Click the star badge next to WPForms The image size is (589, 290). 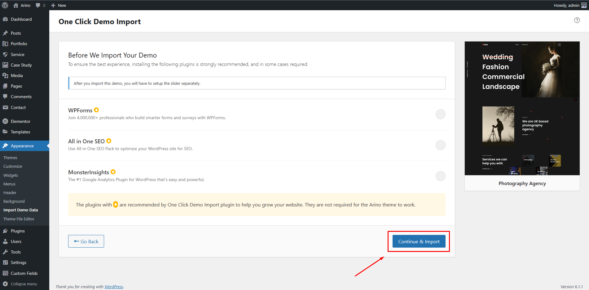96,110
